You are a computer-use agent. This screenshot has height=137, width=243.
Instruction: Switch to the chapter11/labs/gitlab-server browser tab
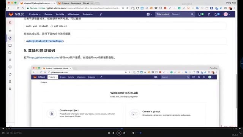[x=37, y=3]
